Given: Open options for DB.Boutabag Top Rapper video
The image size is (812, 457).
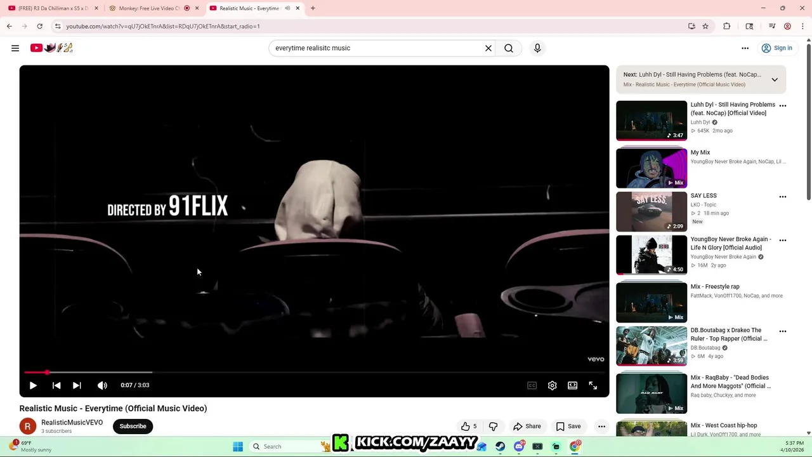Looking at the screenshot, I should point(782,331).
